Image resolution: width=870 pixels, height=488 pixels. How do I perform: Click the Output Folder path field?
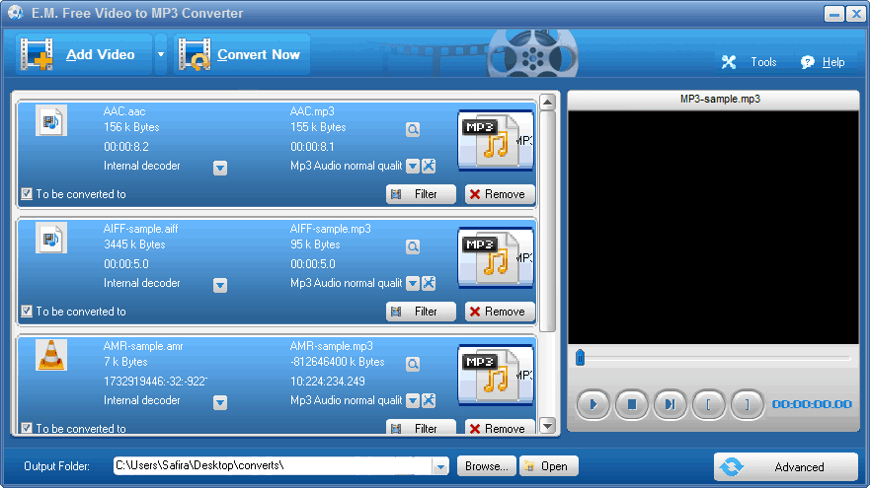pos(273,466)
